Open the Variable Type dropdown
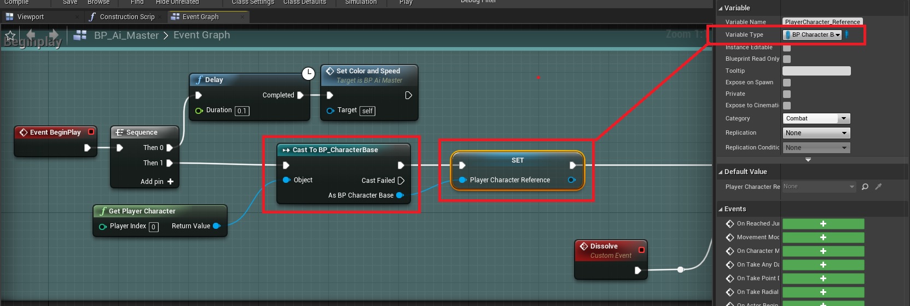Image resolution: width=910 pixels, height=306 pixels. 812,34
